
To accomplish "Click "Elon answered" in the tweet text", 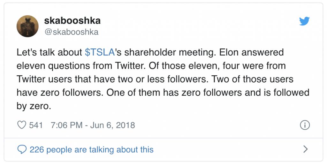I will tap(251, 52).
